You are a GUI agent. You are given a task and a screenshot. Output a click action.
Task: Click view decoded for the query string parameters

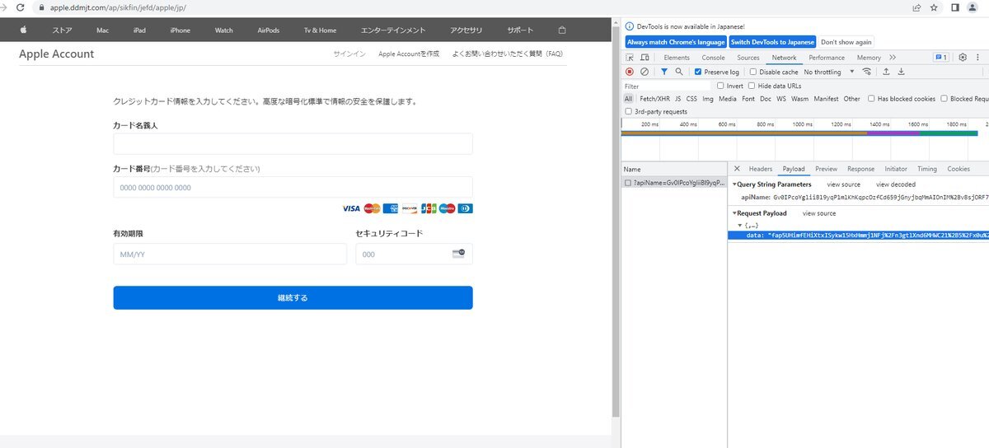[896, 184]
